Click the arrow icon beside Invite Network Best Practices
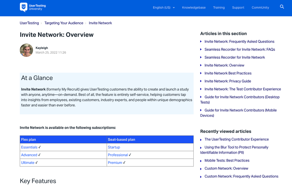The width and height of the screenshot is (292, 189). coord(201,73)
